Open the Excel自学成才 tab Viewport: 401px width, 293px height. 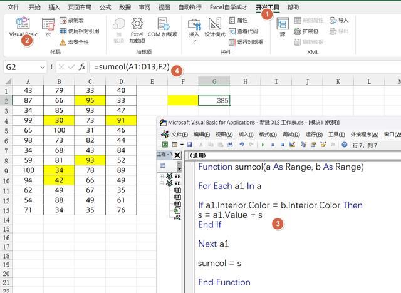click(x=228, y=7)
